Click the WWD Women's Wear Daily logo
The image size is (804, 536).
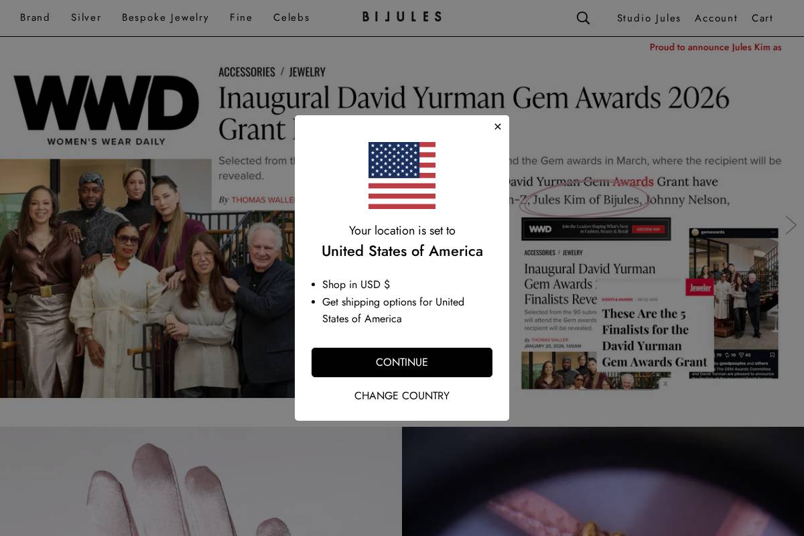106,110
